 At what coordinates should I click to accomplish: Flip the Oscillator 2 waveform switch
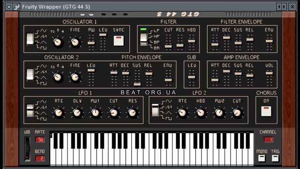pyautogui.click(x=30, y=75)
